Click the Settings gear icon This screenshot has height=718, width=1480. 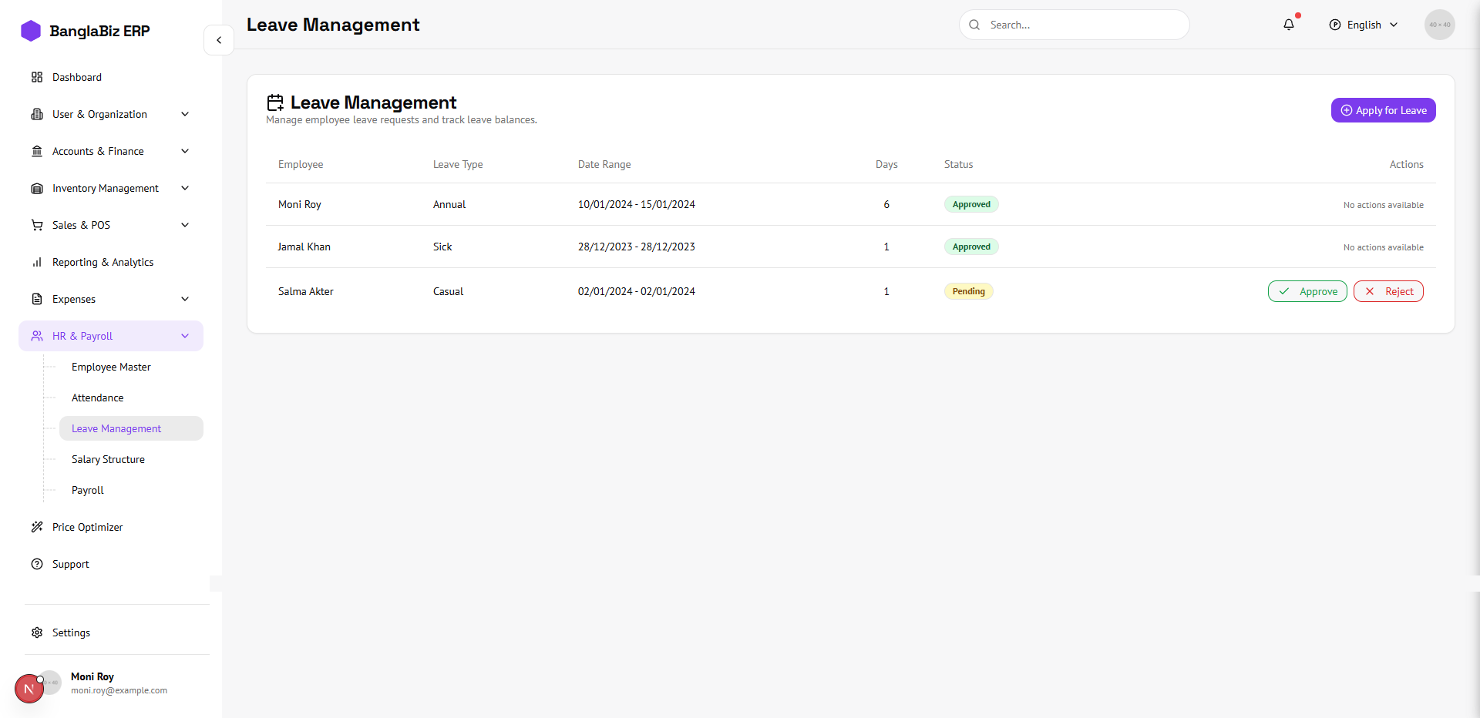tap(37, 632)
